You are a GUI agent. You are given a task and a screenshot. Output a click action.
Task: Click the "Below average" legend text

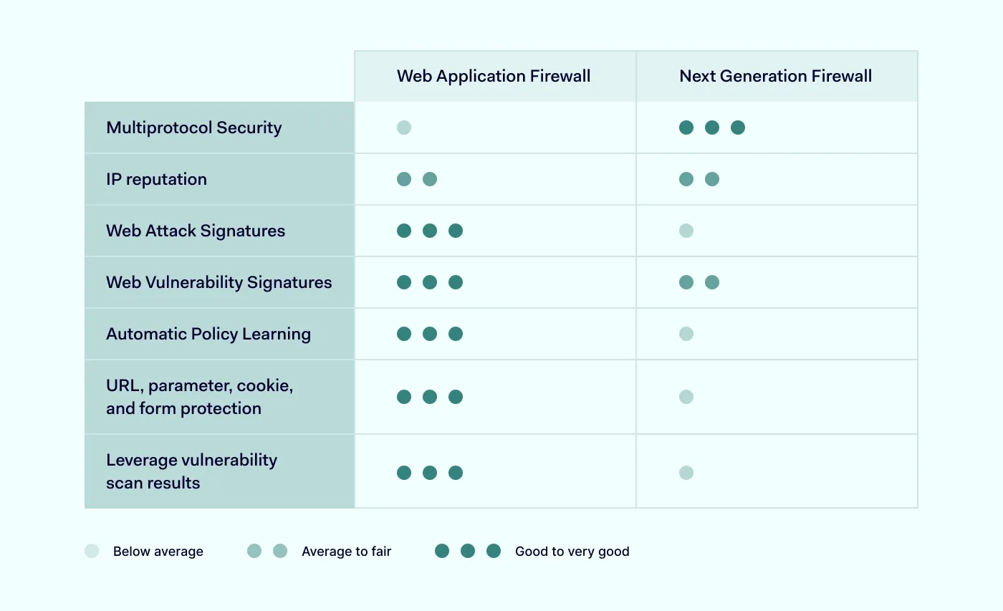158,552
